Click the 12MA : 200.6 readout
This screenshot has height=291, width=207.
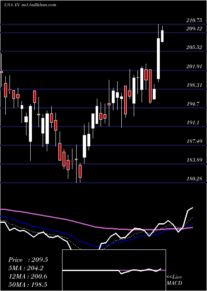coord(28,276)
